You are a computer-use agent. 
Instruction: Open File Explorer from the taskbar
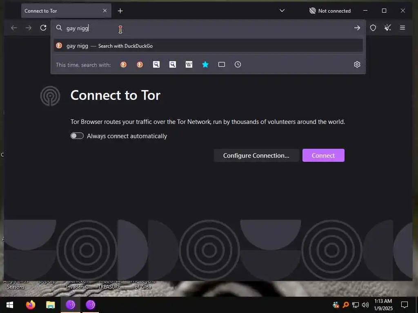click(50, 305)
